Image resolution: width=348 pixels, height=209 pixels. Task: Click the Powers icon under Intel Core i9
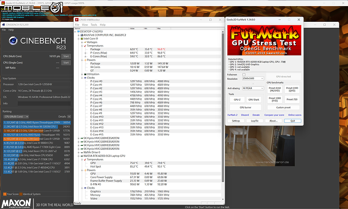pyautogui.click(x=85, y=60)
